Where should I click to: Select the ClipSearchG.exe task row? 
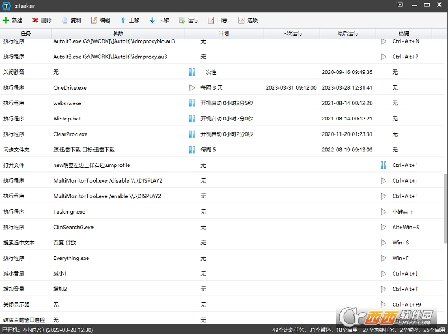(x=222, y=227)
